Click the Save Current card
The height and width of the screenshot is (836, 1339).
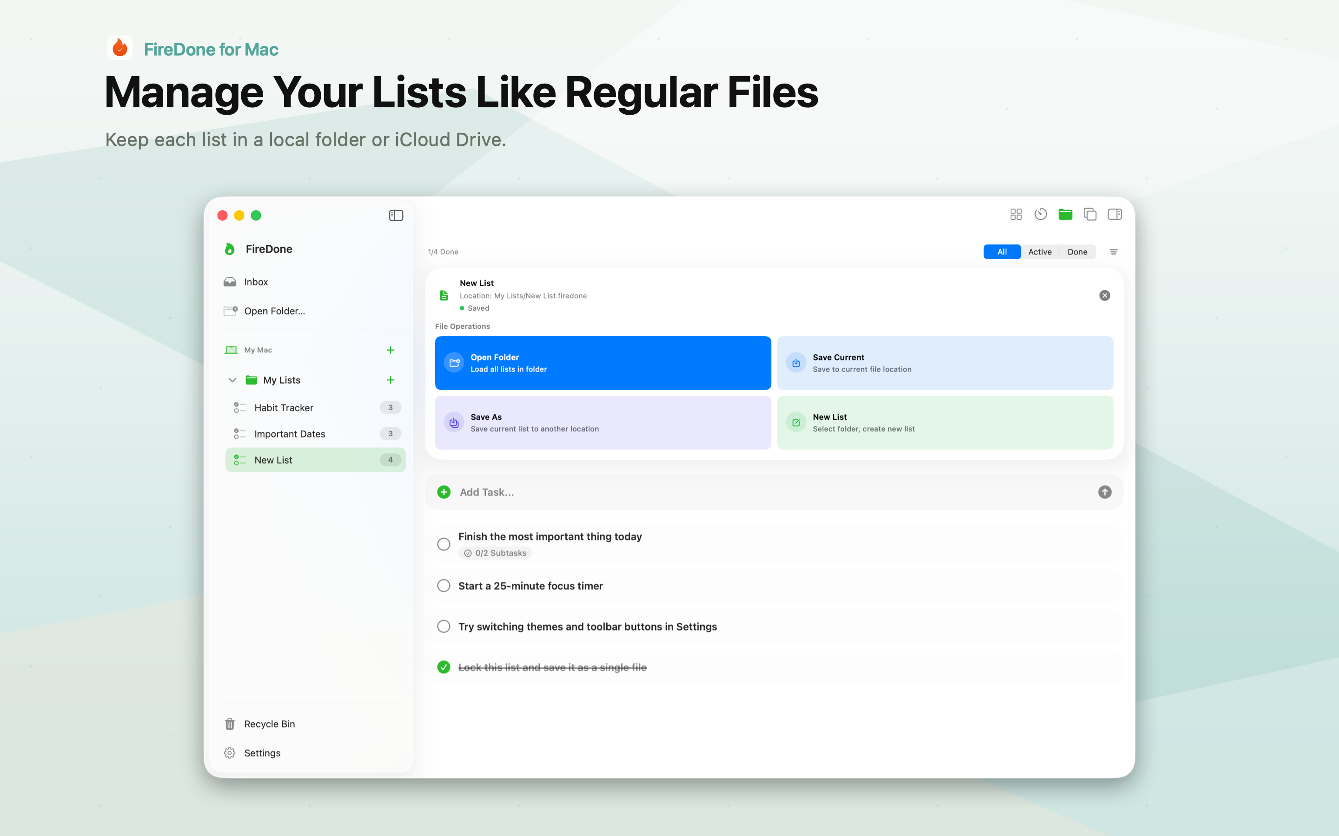(x=945, y=363)
